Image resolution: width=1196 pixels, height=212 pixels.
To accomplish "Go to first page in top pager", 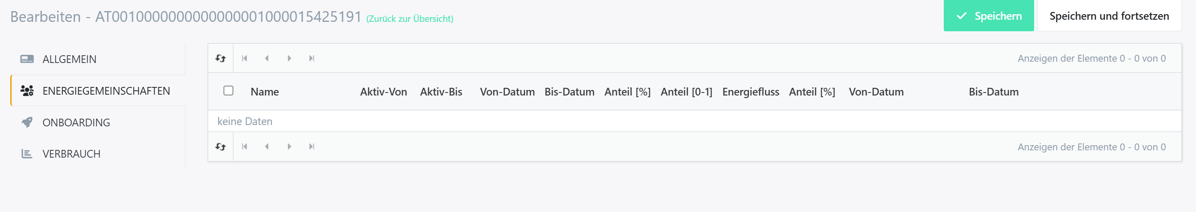I will coord(245,58).
